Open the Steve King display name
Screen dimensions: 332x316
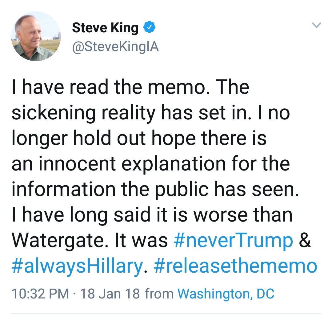pyautogui.click(x=105, y=28)
